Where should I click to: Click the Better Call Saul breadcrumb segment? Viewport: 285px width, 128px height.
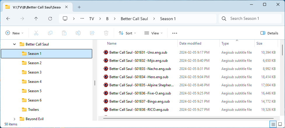[x=134, y=19]
